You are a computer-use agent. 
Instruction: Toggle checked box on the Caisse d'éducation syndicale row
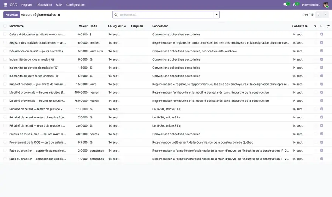point(322,34)
